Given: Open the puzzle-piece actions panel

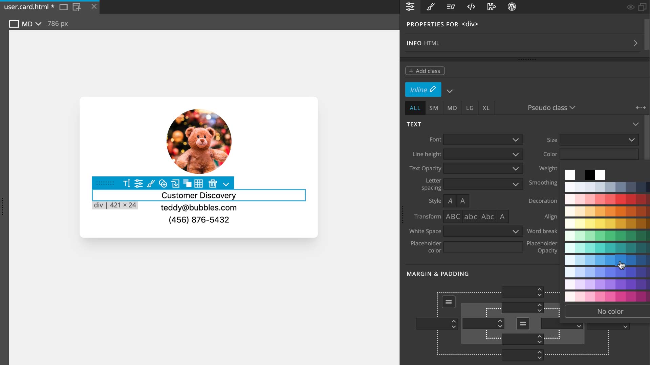Looking at the screenshot, I should point(491,7).
